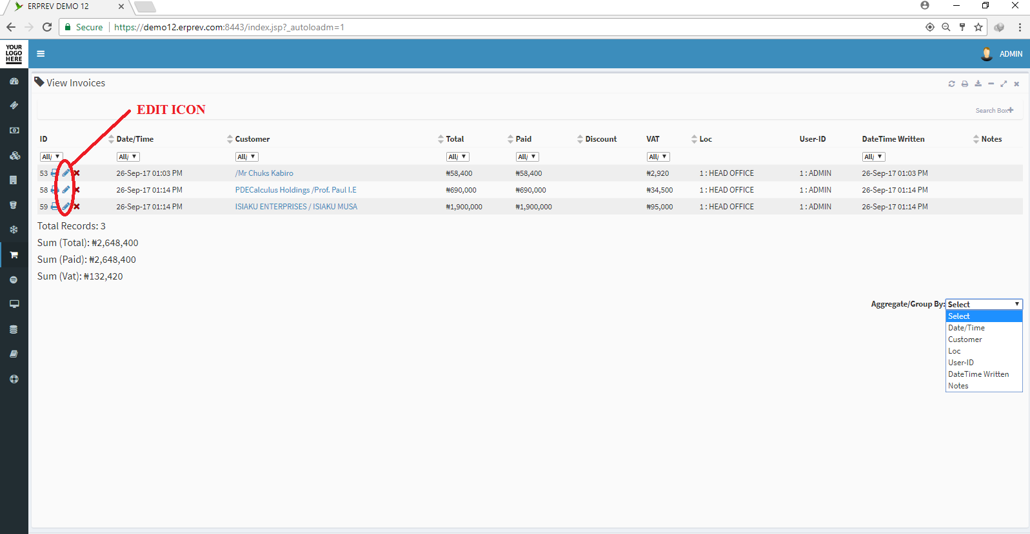Open the desktop monitor sidebar icon
The image size is (1030, 534).
(x=14, y=304)
